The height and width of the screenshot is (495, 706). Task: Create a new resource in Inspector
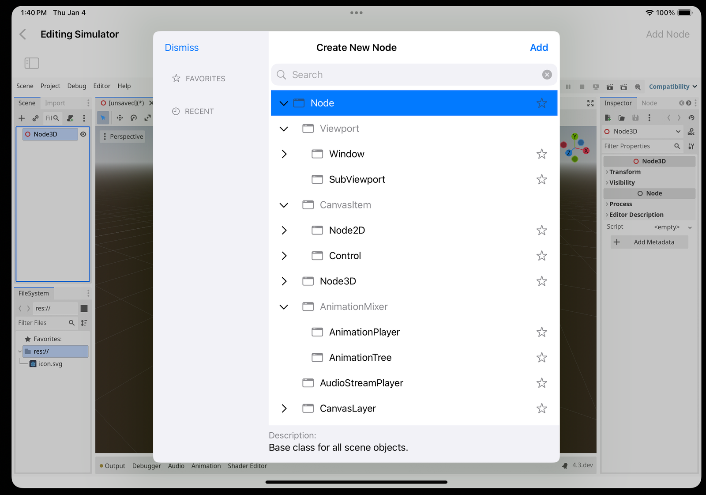[x=608, y=118]
